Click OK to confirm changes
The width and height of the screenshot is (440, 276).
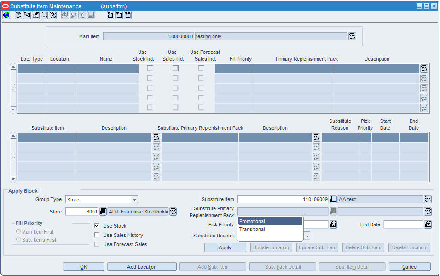point(83,267)
